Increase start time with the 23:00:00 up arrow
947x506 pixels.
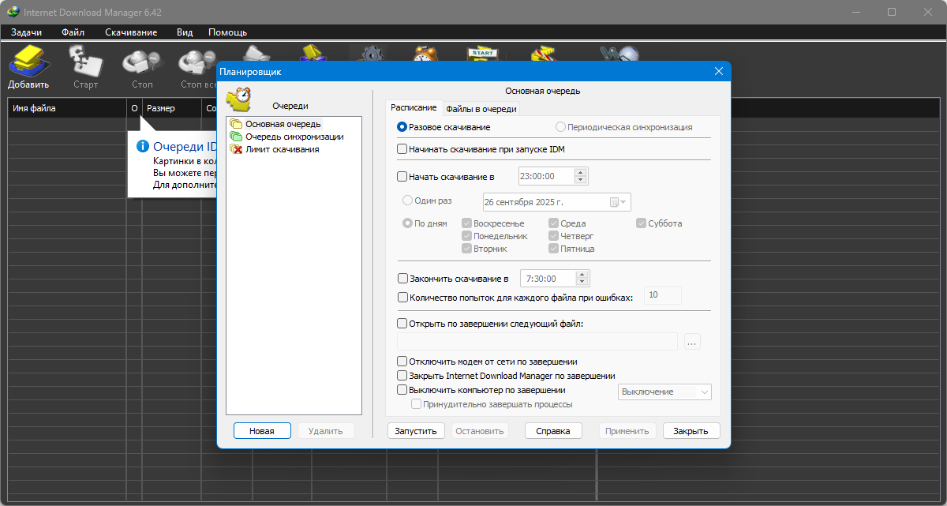point(581,172)
